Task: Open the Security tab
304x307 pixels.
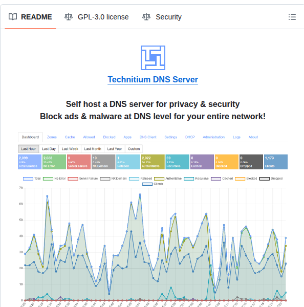Action: (x=162, y=17)
